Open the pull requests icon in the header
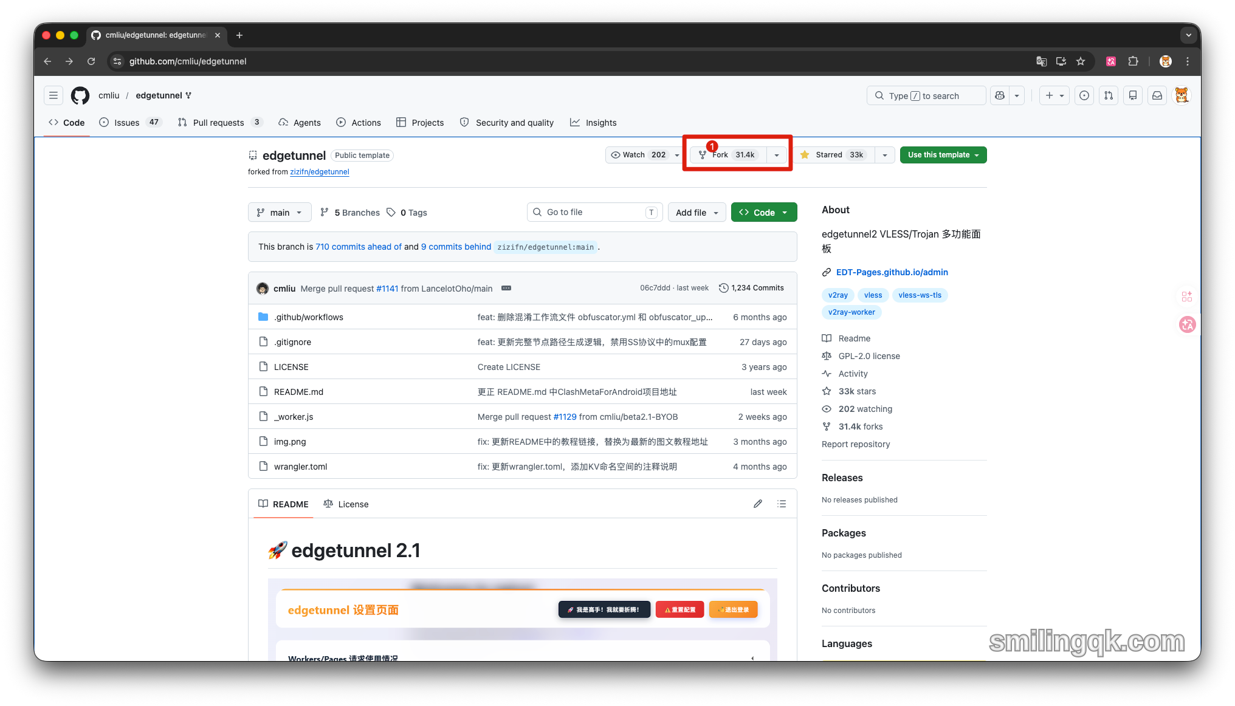Screen dimensions: 1235x706 click(1109, 95)
